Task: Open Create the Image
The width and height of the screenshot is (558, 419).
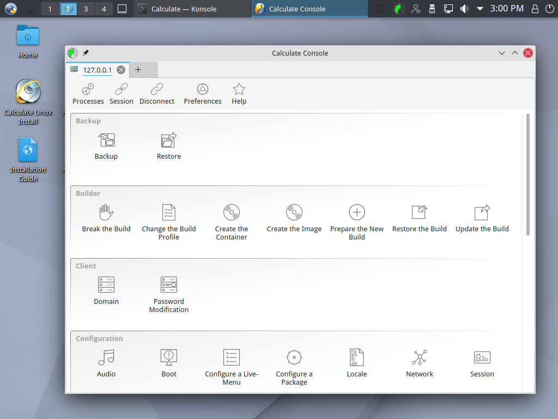Action: [x=294, y=218]
